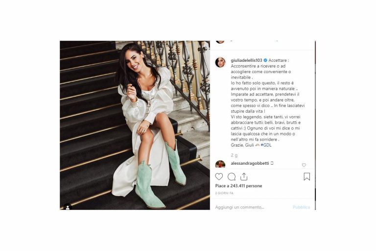Screen dimensions: 376x251
Task: Click the post photo of woman on stairs
Action: click(135, 125)
